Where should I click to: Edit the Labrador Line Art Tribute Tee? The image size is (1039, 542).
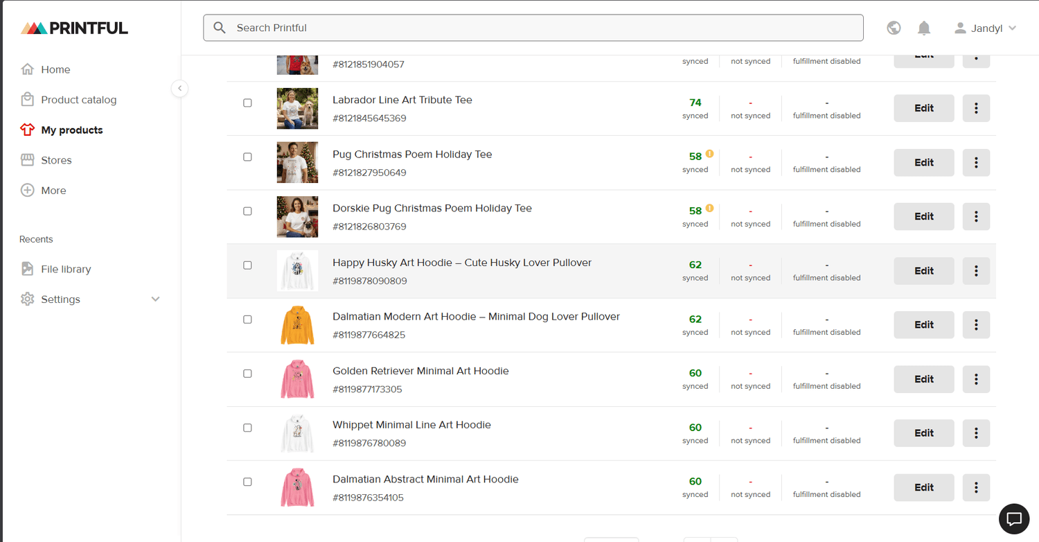point(923,108)
